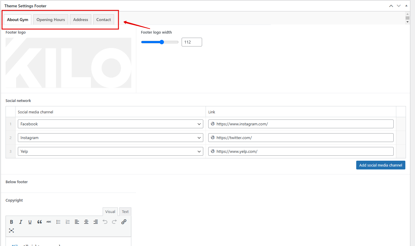Viewport: 415px width, 246px height.
Task: Switch the editor to Text mode
Action: point(125,212)
